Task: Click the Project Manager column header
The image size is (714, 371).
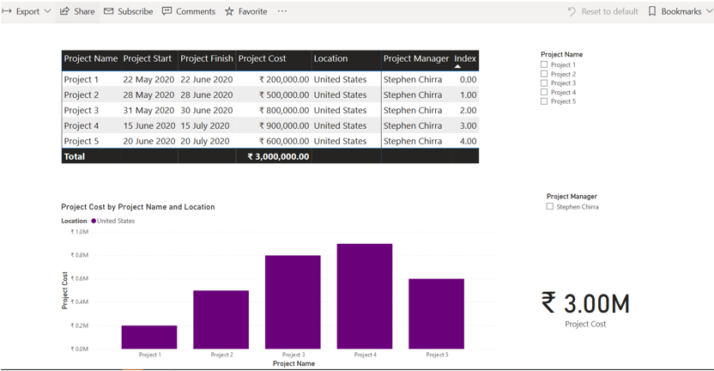Action: click(415, 58)
